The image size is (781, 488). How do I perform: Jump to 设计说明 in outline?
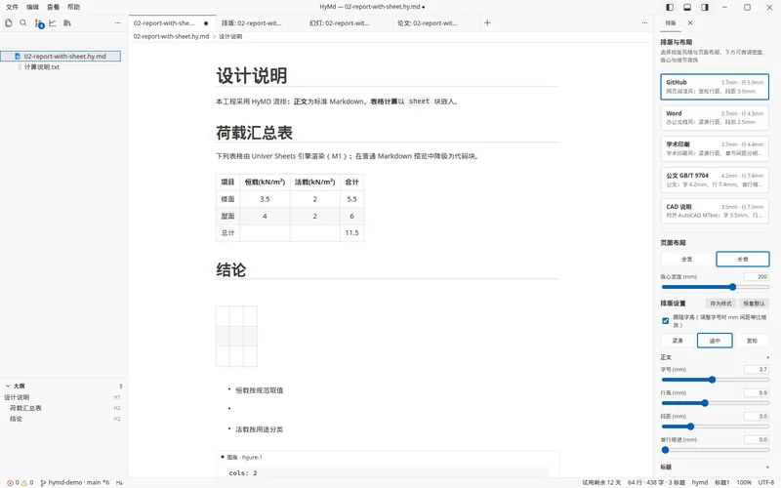click(x=17, y=397)
